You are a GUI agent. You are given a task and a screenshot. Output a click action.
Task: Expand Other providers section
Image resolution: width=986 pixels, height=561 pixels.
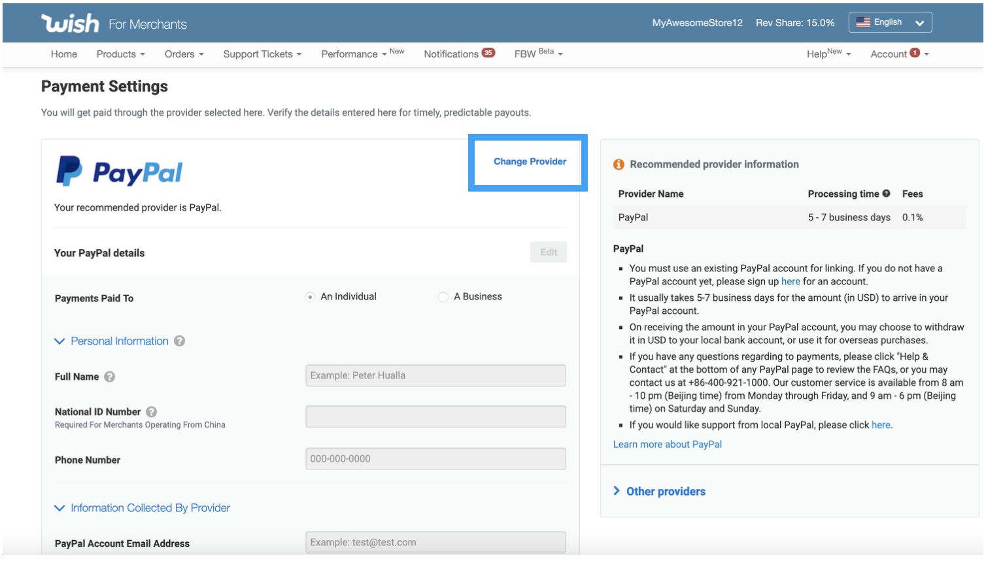click(x=665, y=492)
